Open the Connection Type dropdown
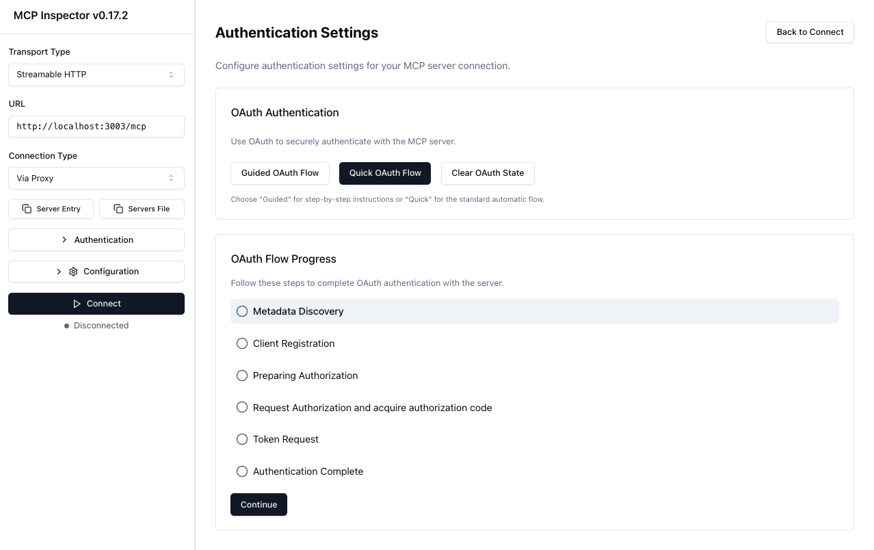Viewport: 874px width, 550px height. [96, 179]
